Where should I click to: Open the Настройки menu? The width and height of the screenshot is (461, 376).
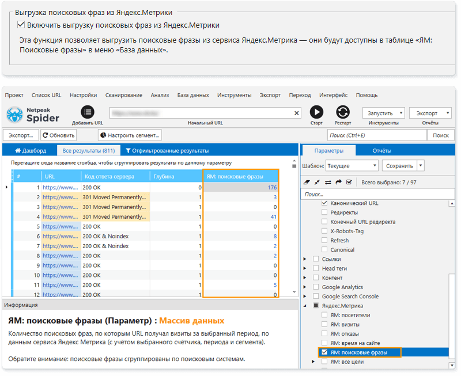83,95
